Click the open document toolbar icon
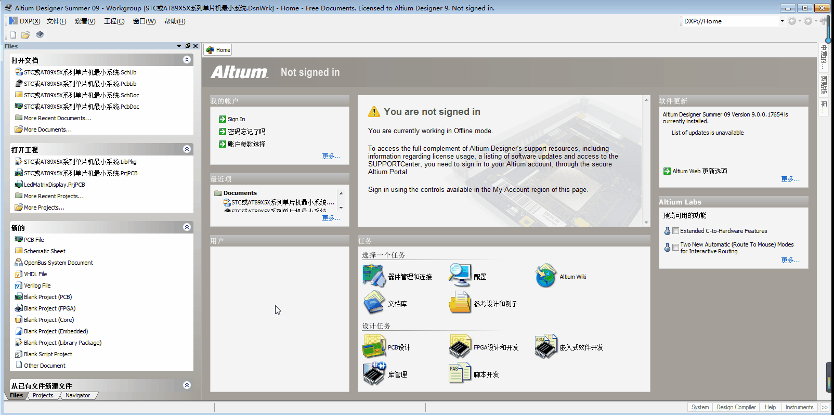 point(25,35)
